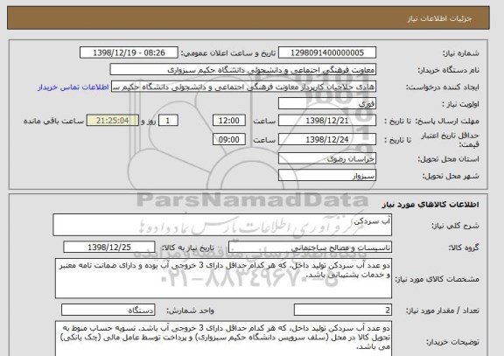504x356 pixels.
Task: Click the item specifications text area
Action: [223, 278]
